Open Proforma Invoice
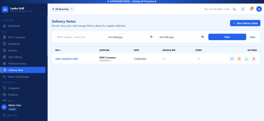 point(23,63)
